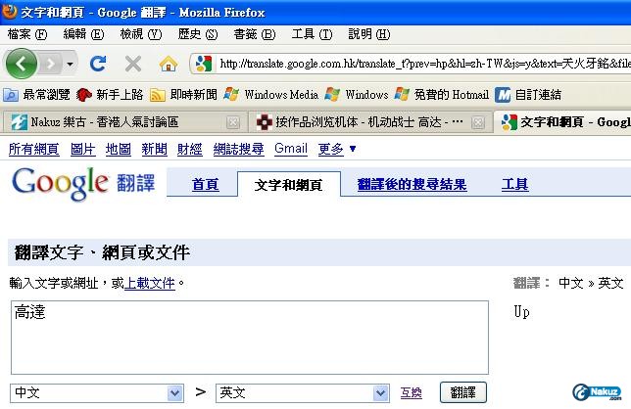
Task: Open the back/forward history dropdown arrow
Action: point(70,64)
